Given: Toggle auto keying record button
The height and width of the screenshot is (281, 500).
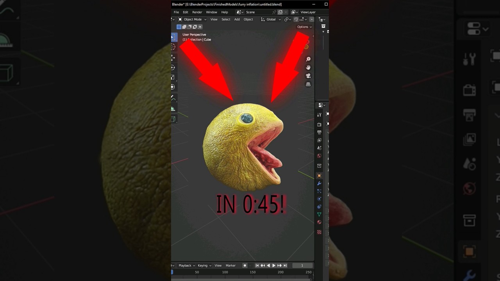Looking at the screenshot, I should click(x=245, y=265).
